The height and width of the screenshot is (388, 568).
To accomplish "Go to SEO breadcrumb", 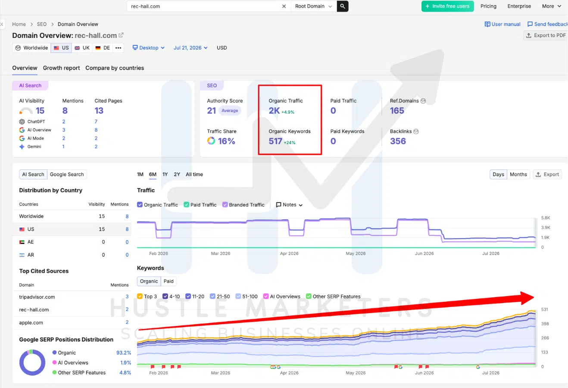I will (41, 24).
